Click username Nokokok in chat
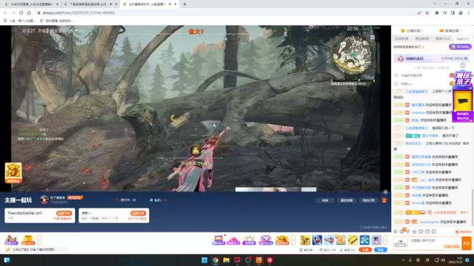Viewport: 474px width, 266px height. 418,112
